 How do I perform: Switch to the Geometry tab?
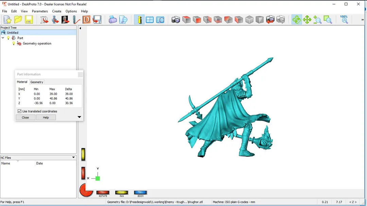tap(37, 82)
